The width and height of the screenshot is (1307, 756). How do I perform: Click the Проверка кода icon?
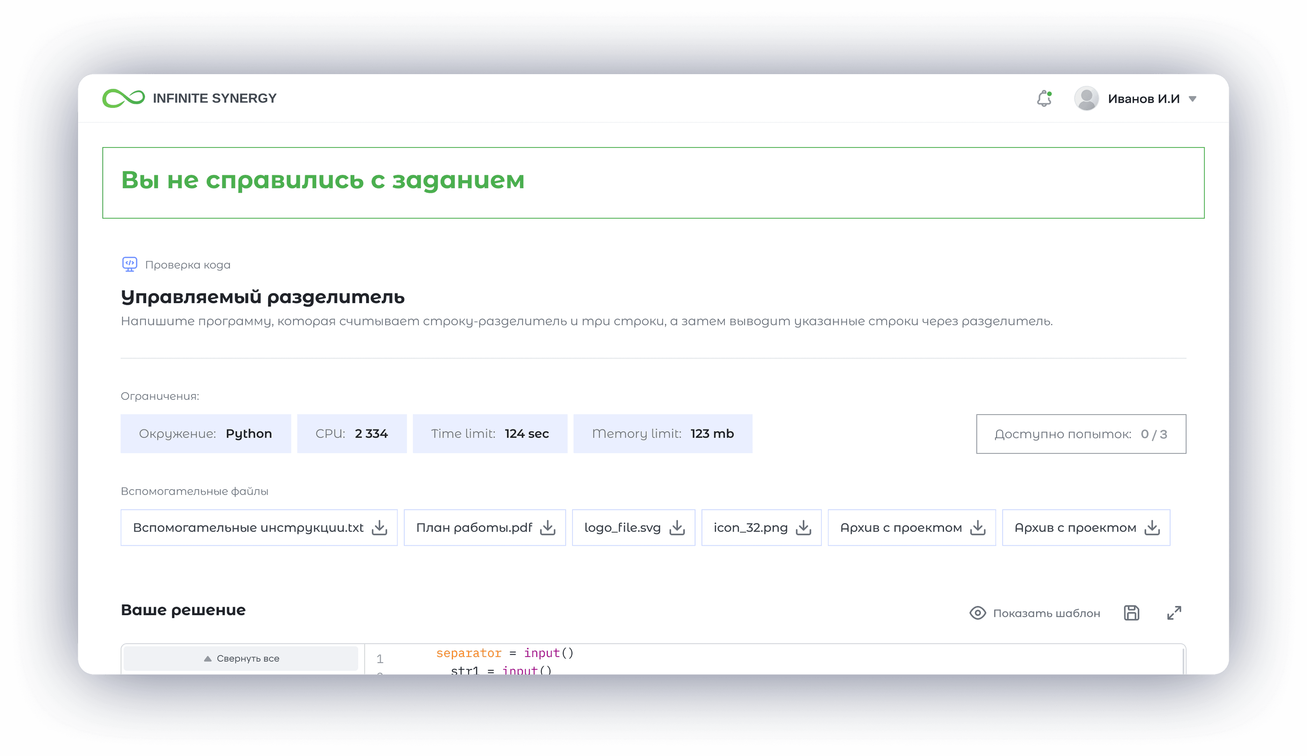point(130,264)
